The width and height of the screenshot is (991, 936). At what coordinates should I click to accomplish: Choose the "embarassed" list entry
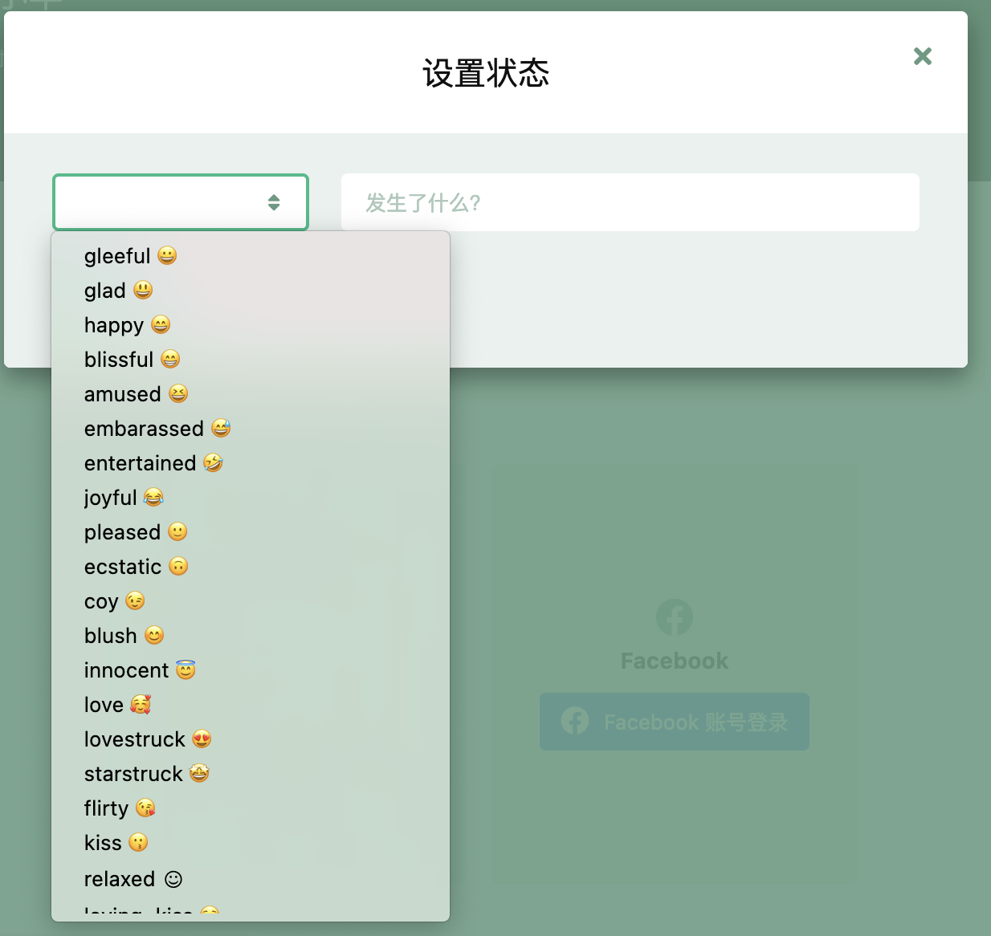point(157,429)
